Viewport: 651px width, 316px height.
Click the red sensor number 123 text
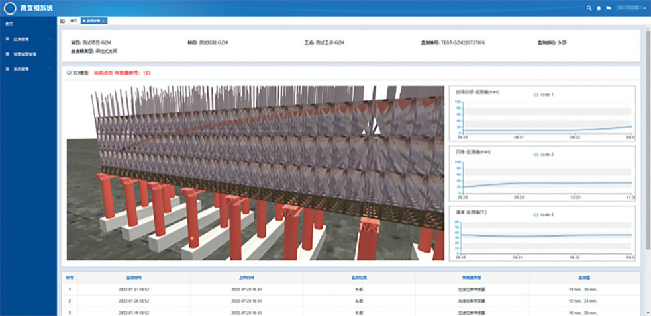click(x=123, y=73)
